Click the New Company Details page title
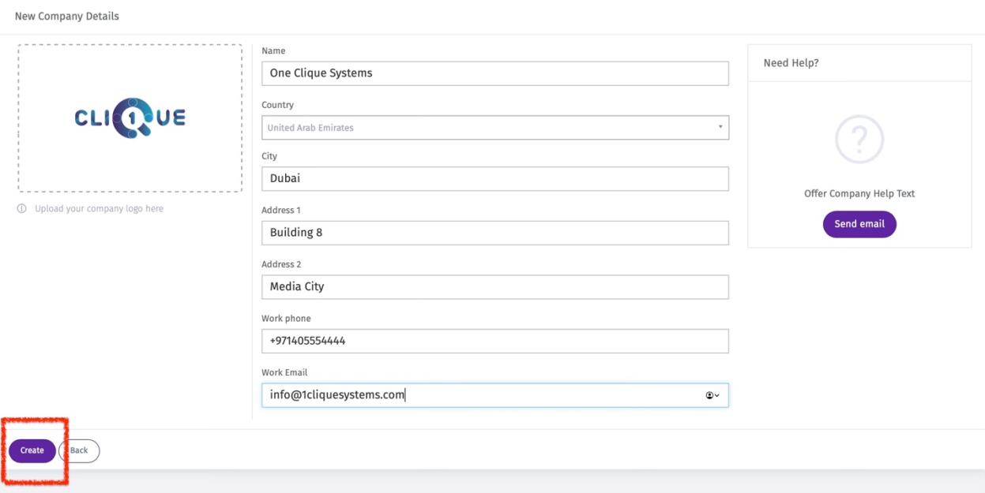Image resolution: width=985 pixels, height=493 pixels. click(67, 16)
